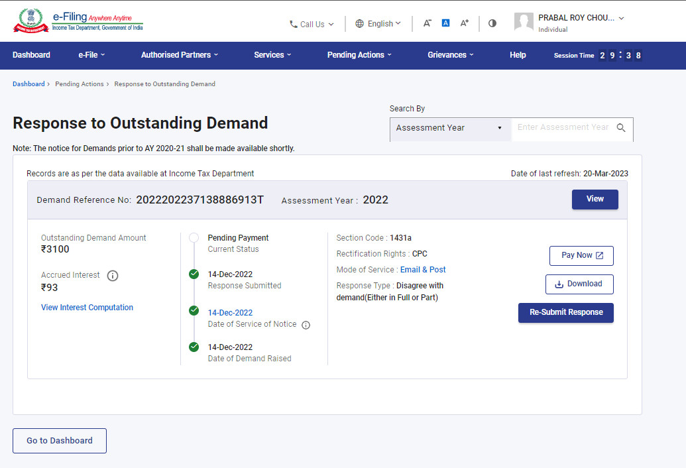The height and width of the screenshot is (468, 686).
Task: Click the Response to Outstanding Demand breadcrumb
Action: 164,84
